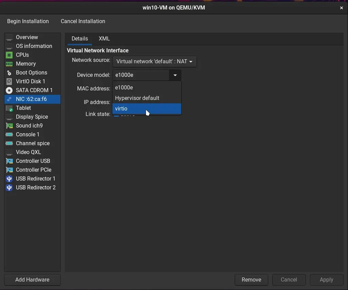
Task: Choose virtio from the model list
Action: point(147,109)
